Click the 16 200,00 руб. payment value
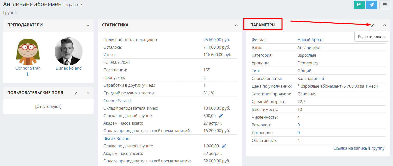The image size is (393, 166). pos(217,131)
